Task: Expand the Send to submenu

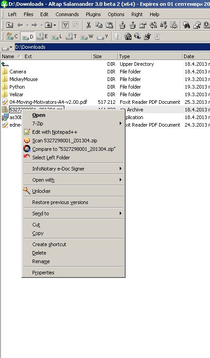Action: (73, 213)
